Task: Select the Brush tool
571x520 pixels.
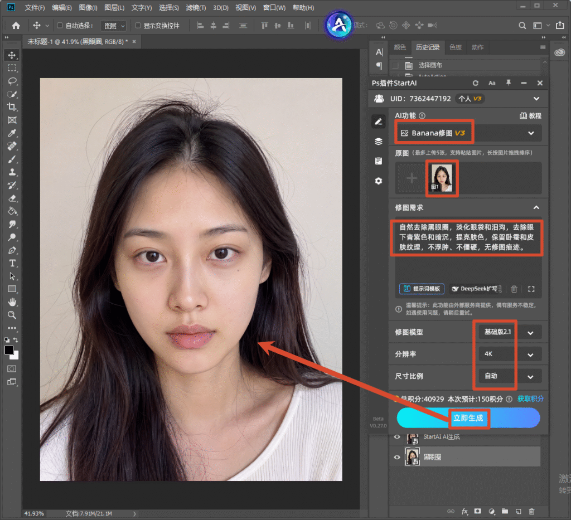Action: pos(12,159)
